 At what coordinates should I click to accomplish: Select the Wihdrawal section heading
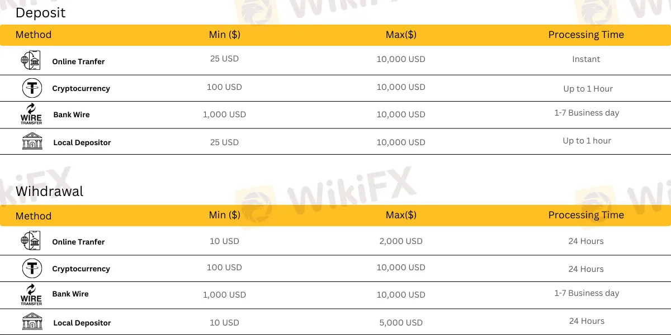pyautogui.click(x=49, y=192)
